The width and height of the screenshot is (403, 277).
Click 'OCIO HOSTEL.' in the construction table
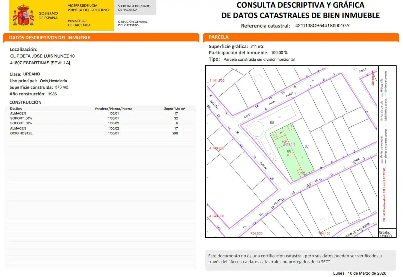[x=22, y=133]
